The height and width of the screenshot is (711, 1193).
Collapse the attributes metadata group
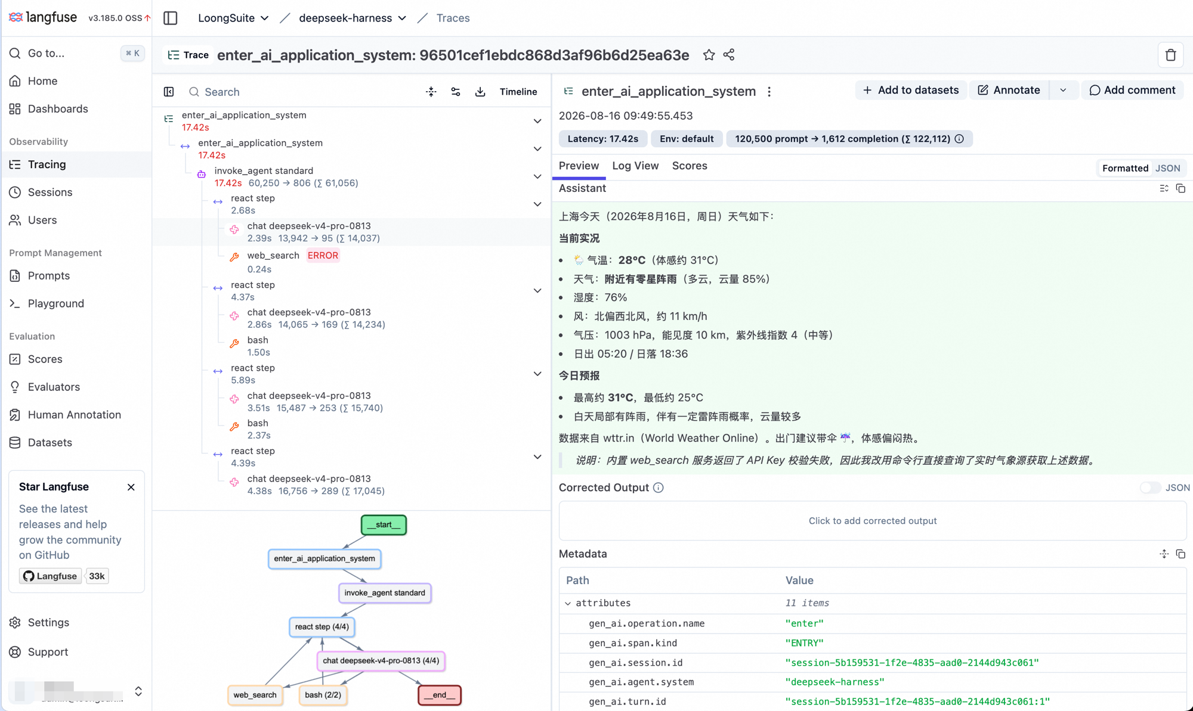click(568, 603)
